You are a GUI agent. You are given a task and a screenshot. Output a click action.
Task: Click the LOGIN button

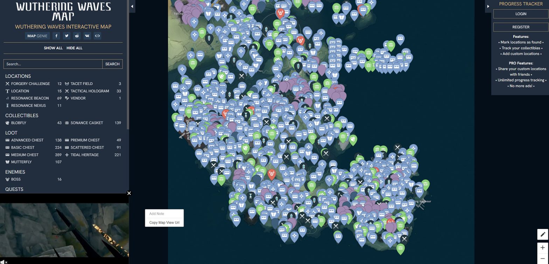521,14
